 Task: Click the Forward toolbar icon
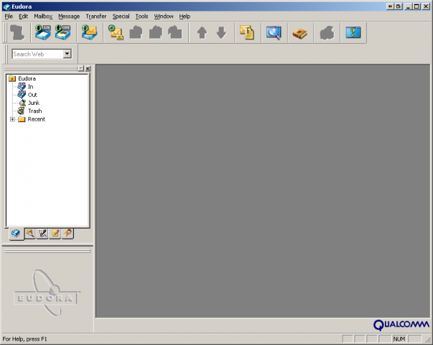[x=175, y=32]
